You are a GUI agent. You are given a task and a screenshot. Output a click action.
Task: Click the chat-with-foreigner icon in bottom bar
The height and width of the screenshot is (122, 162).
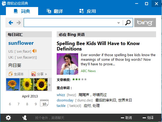coord(25,118)
